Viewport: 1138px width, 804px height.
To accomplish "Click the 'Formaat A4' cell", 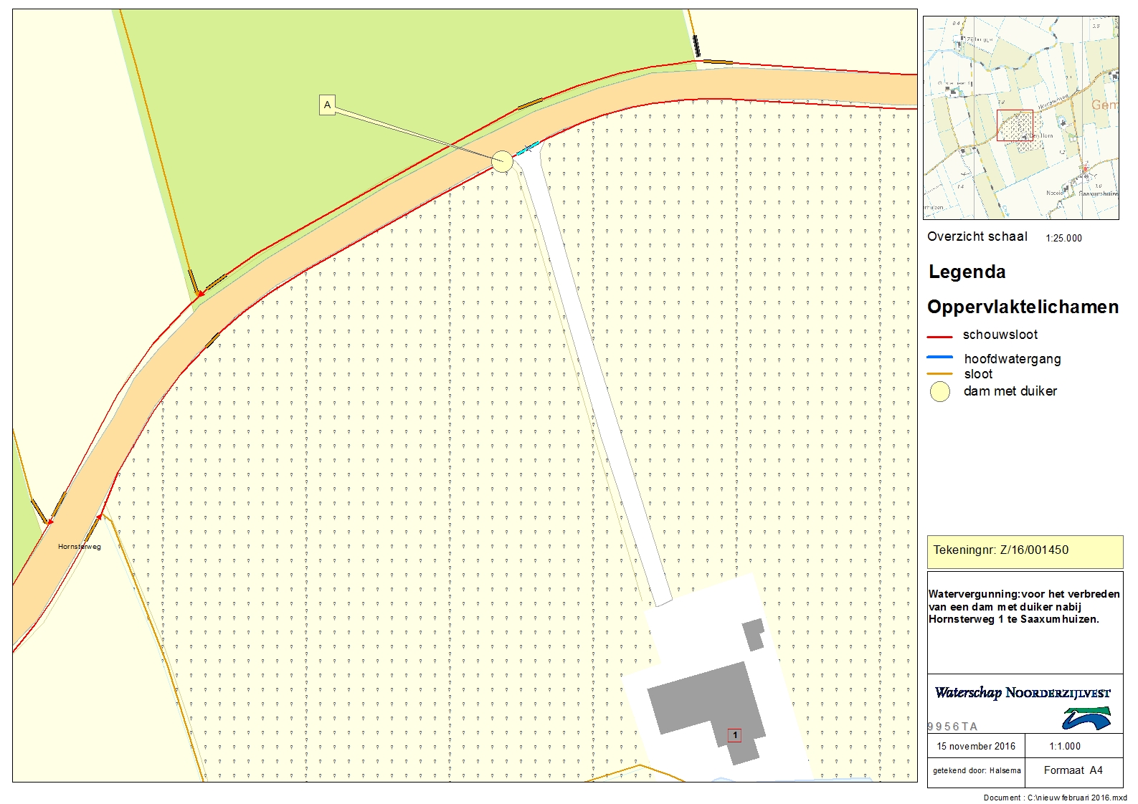I will [1073, 770].
